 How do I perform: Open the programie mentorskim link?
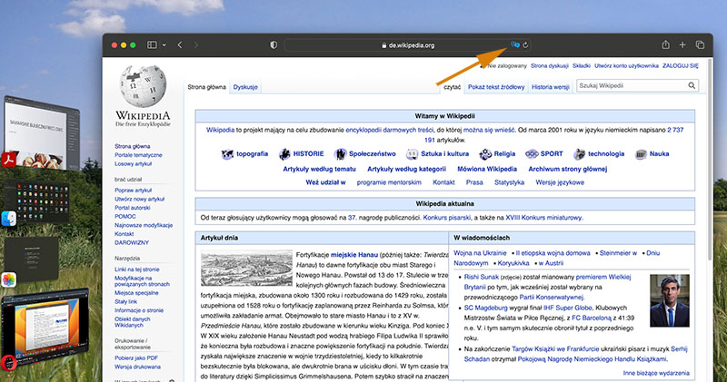click(389, 182)
